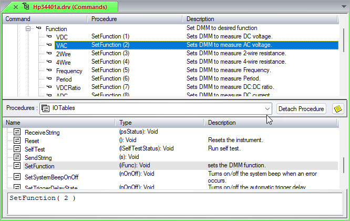
Task: Click the SelfTest procedure icon
Action: [17, 149]
